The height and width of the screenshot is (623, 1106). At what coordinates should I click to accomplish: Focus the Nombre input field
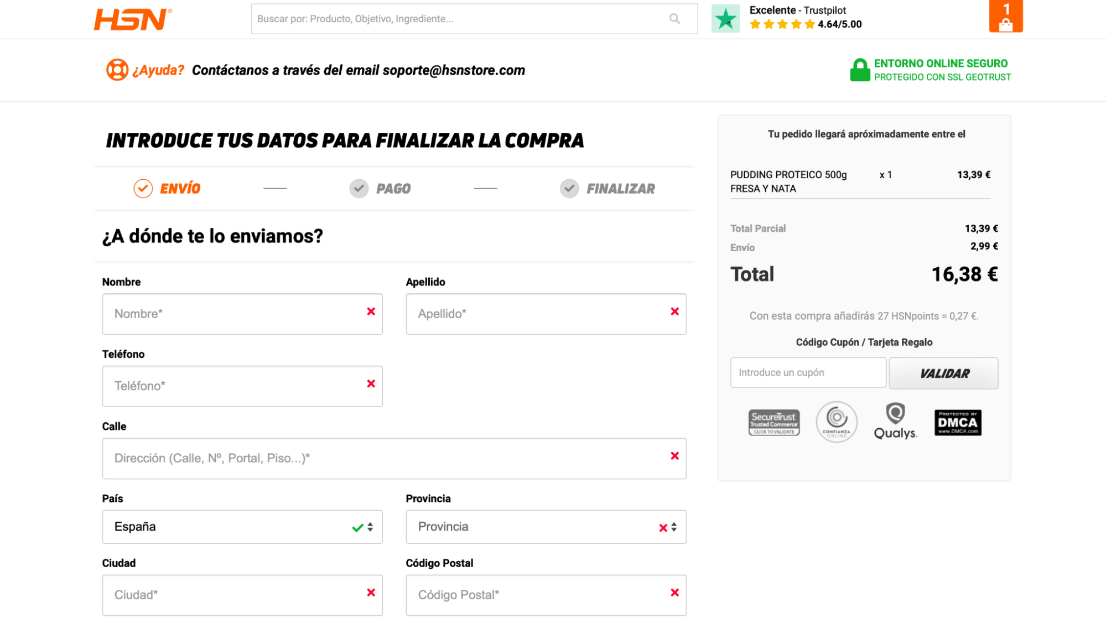[x=242, y=314]
